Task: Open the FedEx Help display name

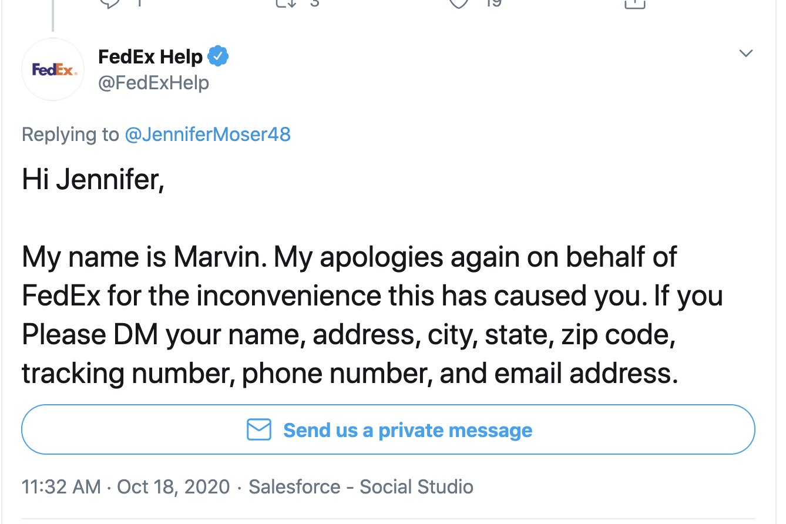Action: [x=150, y=57]
